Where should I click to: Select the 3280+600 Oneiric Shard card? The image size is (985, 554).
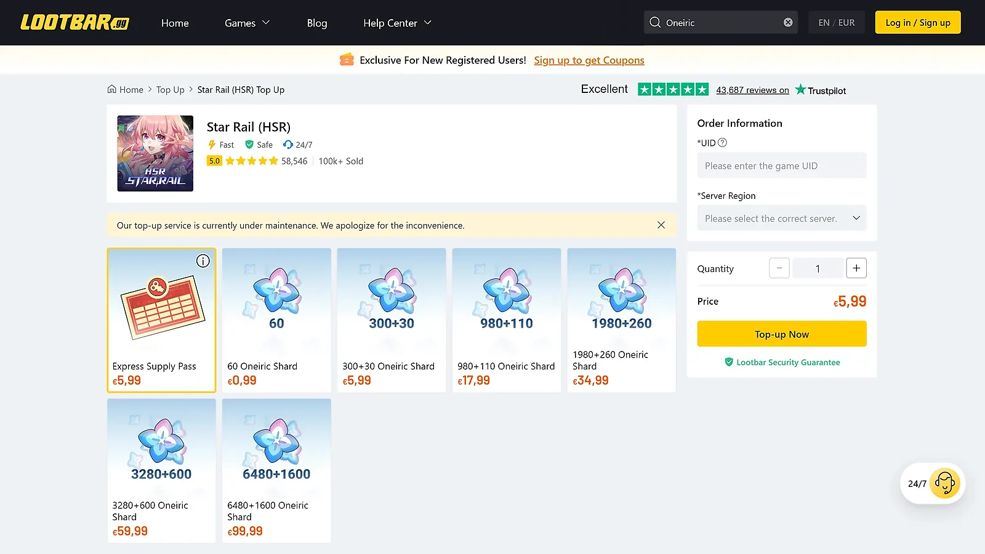(161, 471)
